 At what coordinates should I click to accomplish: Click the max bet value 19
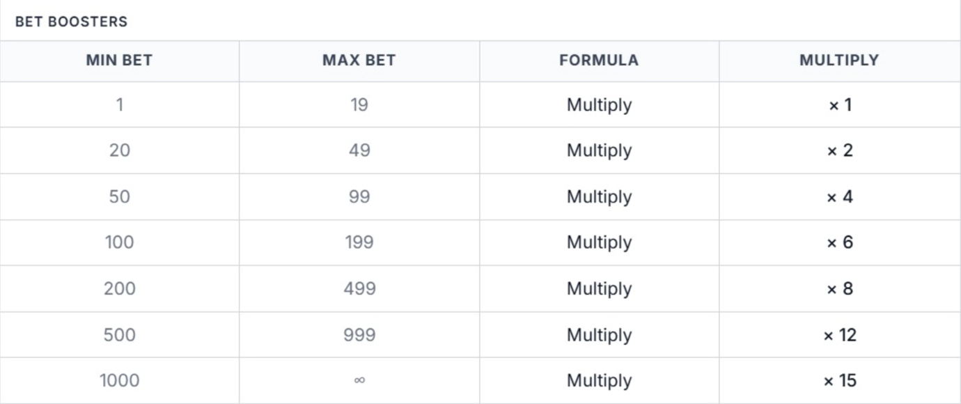tap(359, 105)
